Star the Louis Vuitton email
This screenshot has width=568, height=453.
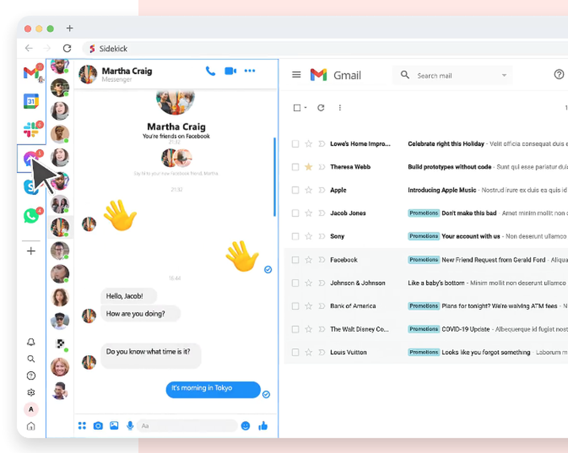pos(308,352)
